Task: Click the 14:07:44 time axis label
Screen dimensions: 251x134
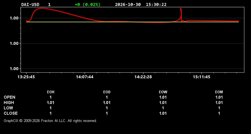Action: 85,77
